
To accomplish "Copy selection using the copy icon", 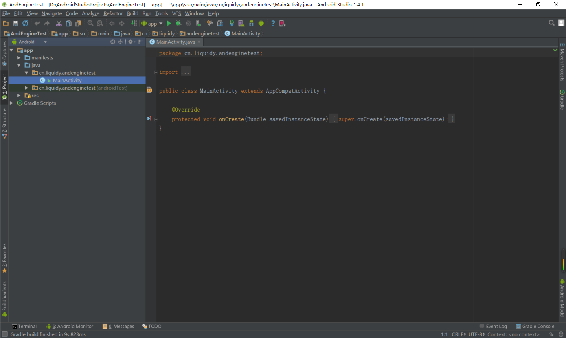I will [x=68, y=24].
